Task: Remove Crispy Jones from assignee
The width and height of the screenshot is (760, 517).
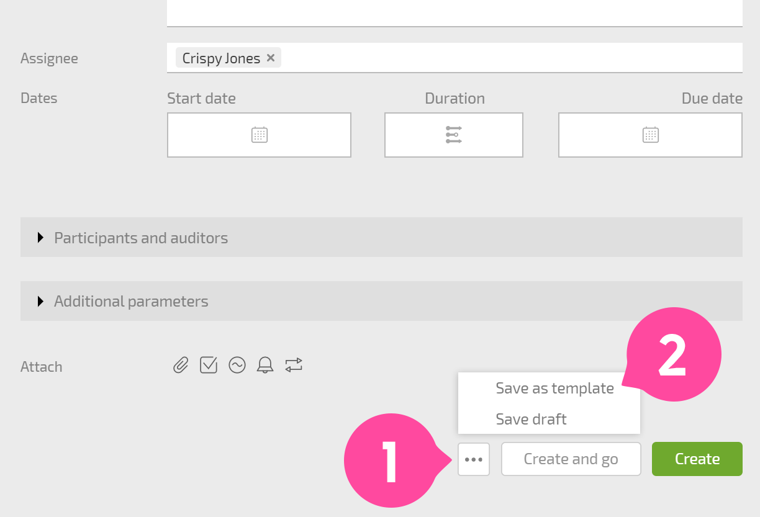Action: (271, 58)
